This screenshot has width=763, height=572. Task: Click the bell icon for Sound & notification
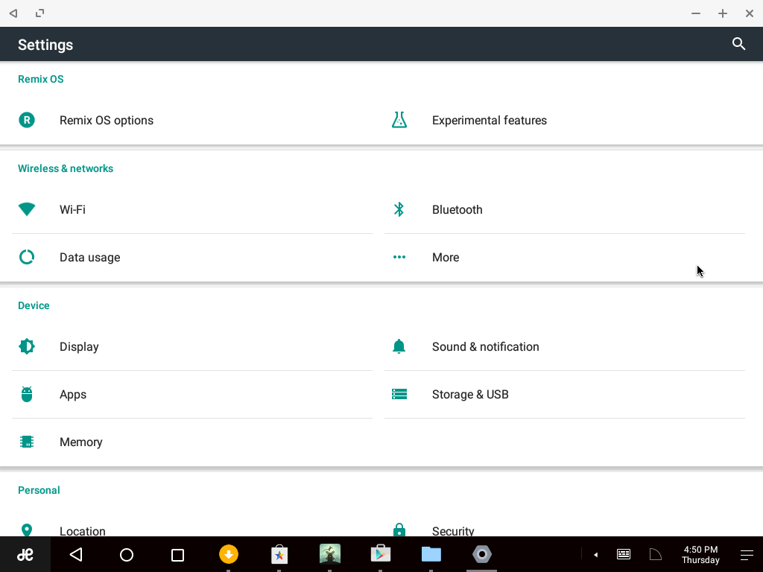click(399, 346)
